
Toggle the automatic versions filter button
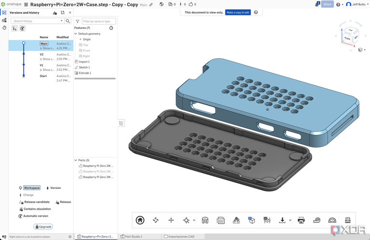22,28
